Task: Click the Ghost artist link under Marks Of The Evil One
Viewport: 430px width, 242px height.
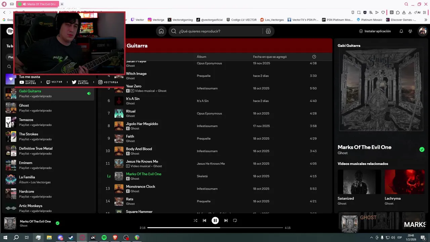Action: (342, 153)
